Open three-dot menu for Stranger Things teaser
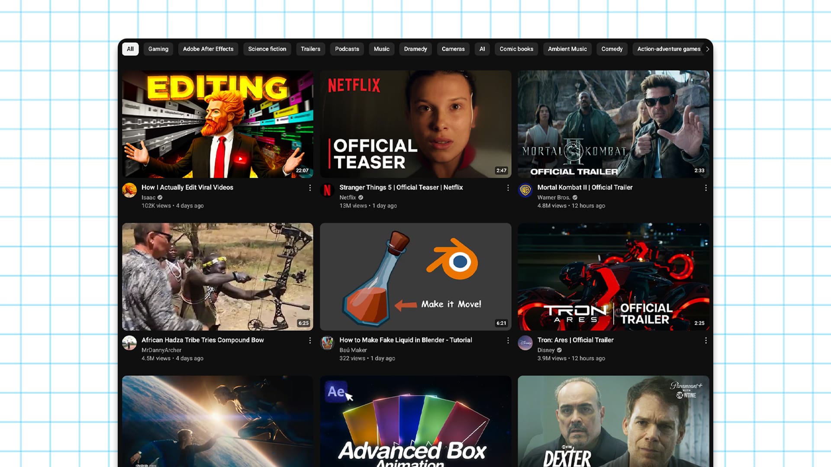Screen dimensions: 831x467 (508, 188)
